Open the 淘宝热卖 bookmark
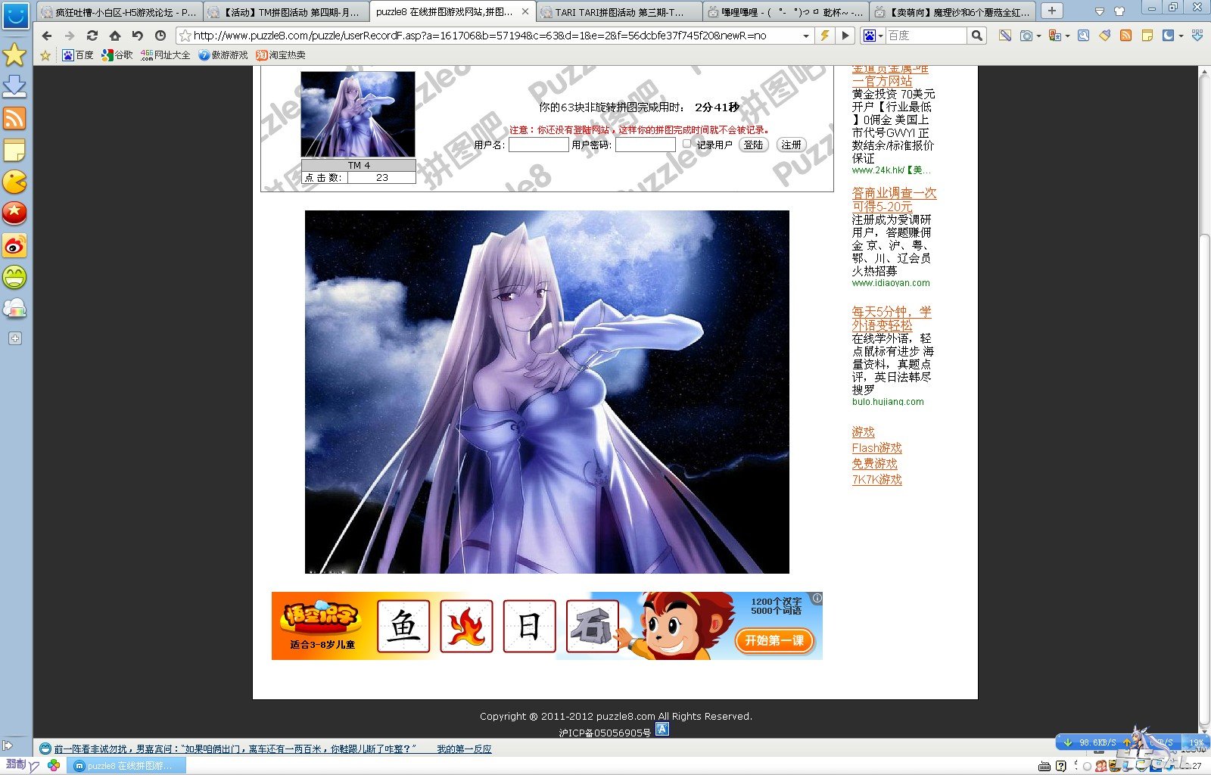Image resolution: width=1211 pixels, height=775 pixels. click(x=281, y=55)
